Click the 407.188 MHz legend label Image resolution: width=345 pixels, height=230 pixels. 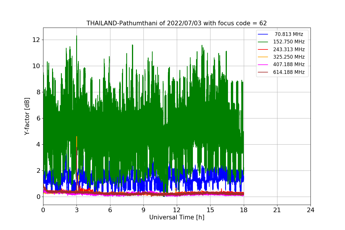tap(289, 64)
